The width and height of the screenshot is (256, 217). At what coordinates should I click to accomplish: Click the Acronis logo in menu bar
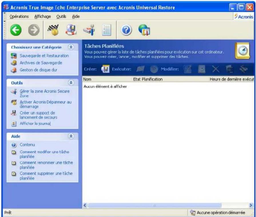244,17
